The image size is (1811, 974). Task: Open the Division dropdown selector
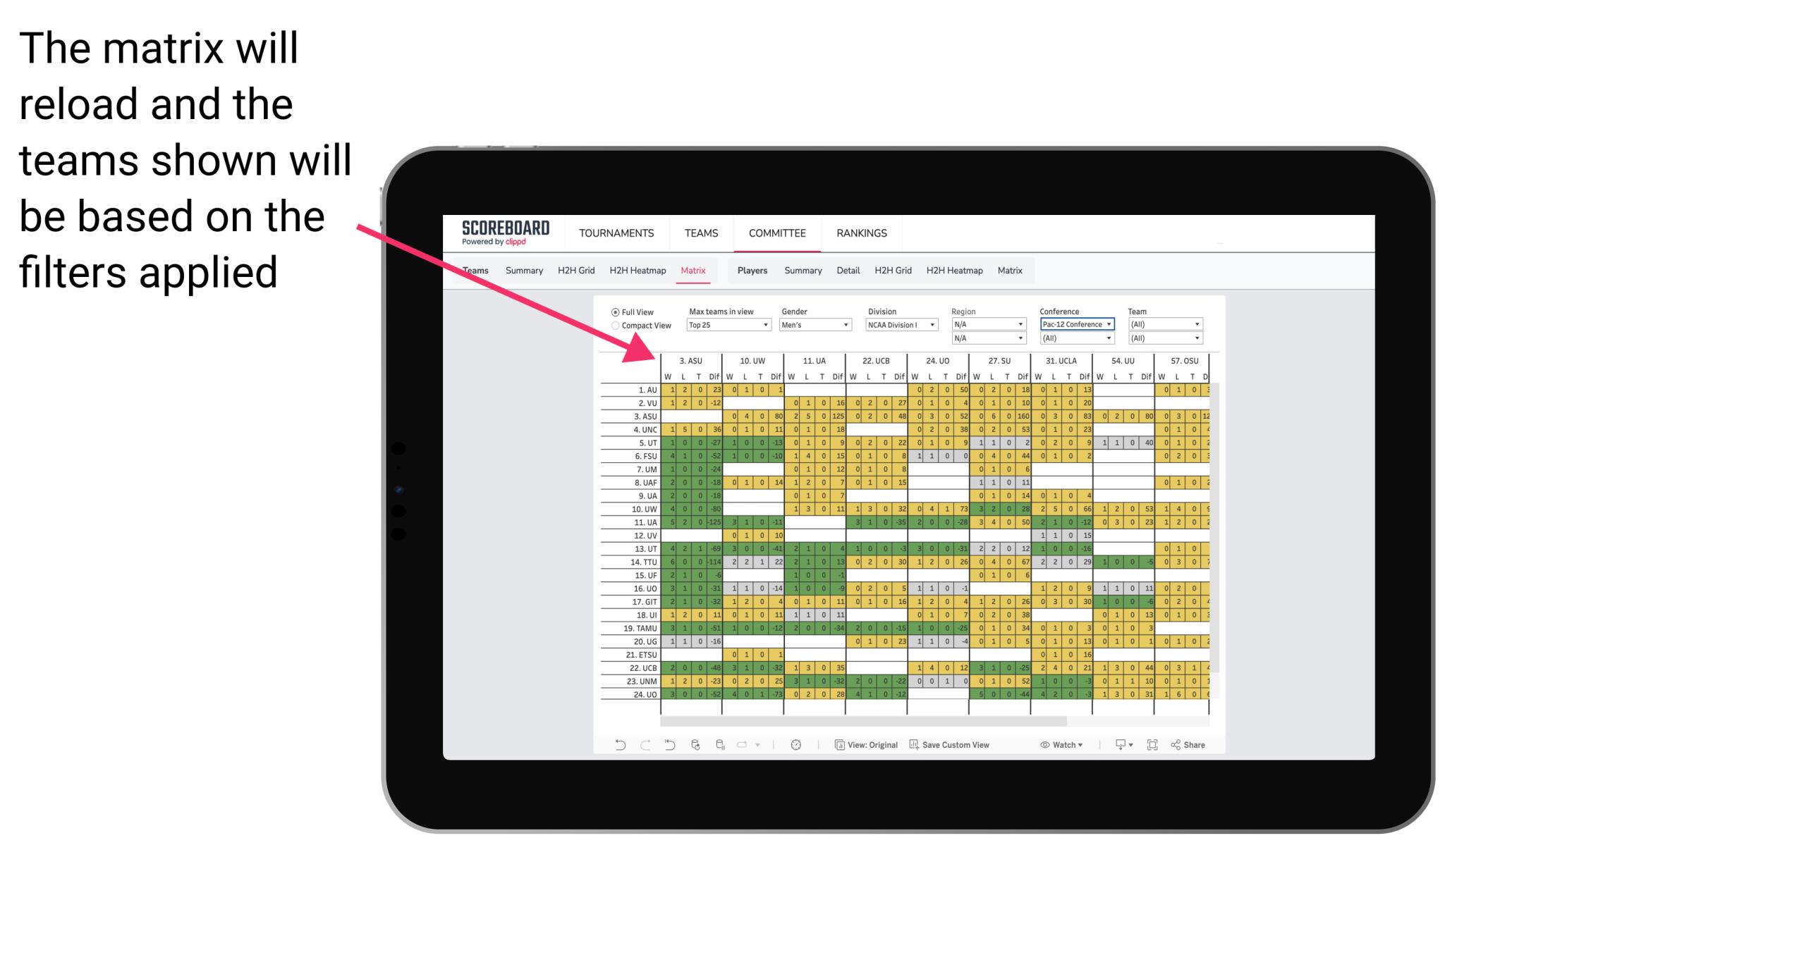click(900, 324)
